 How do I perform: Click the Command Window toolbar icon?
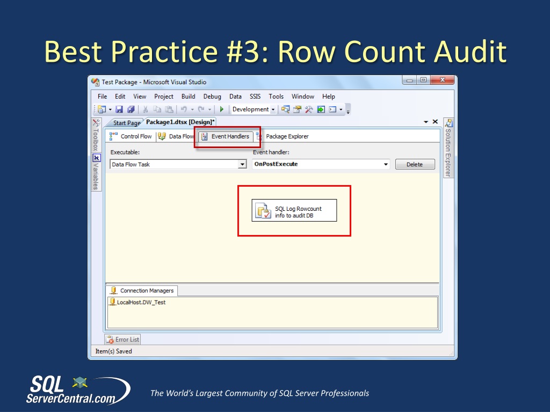[332, 109]
